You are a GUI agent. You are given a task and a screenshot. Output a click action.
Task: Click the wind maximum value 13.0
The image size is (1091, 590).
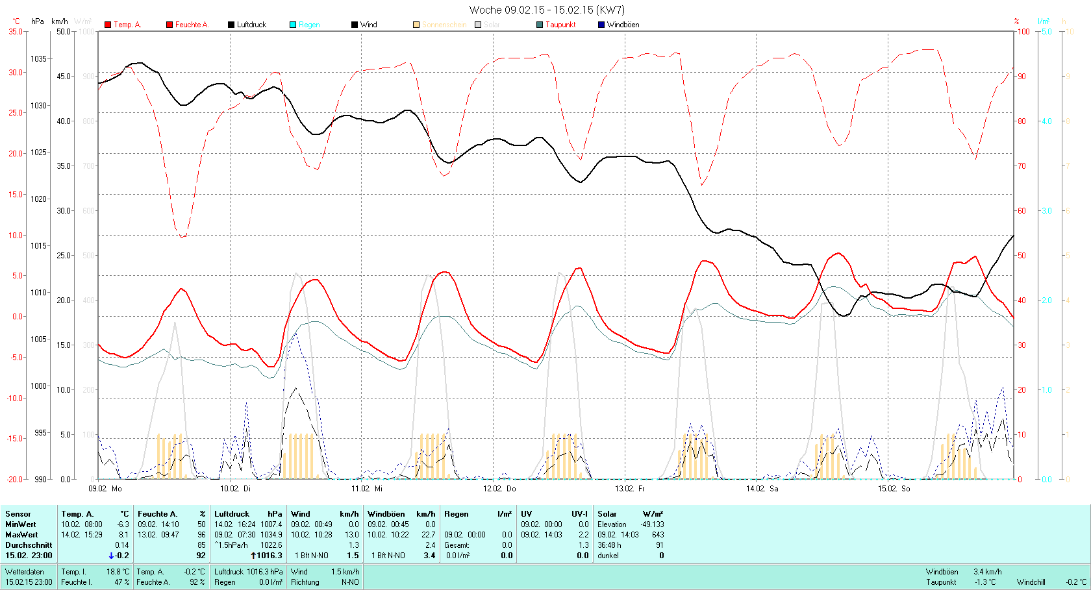pyautogui.click(x=351, y=535)
